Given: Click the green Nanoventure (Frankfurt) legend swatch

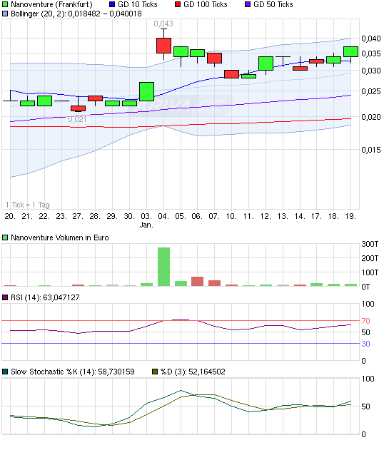Looking at the screenshot, I should click(5, 4).
